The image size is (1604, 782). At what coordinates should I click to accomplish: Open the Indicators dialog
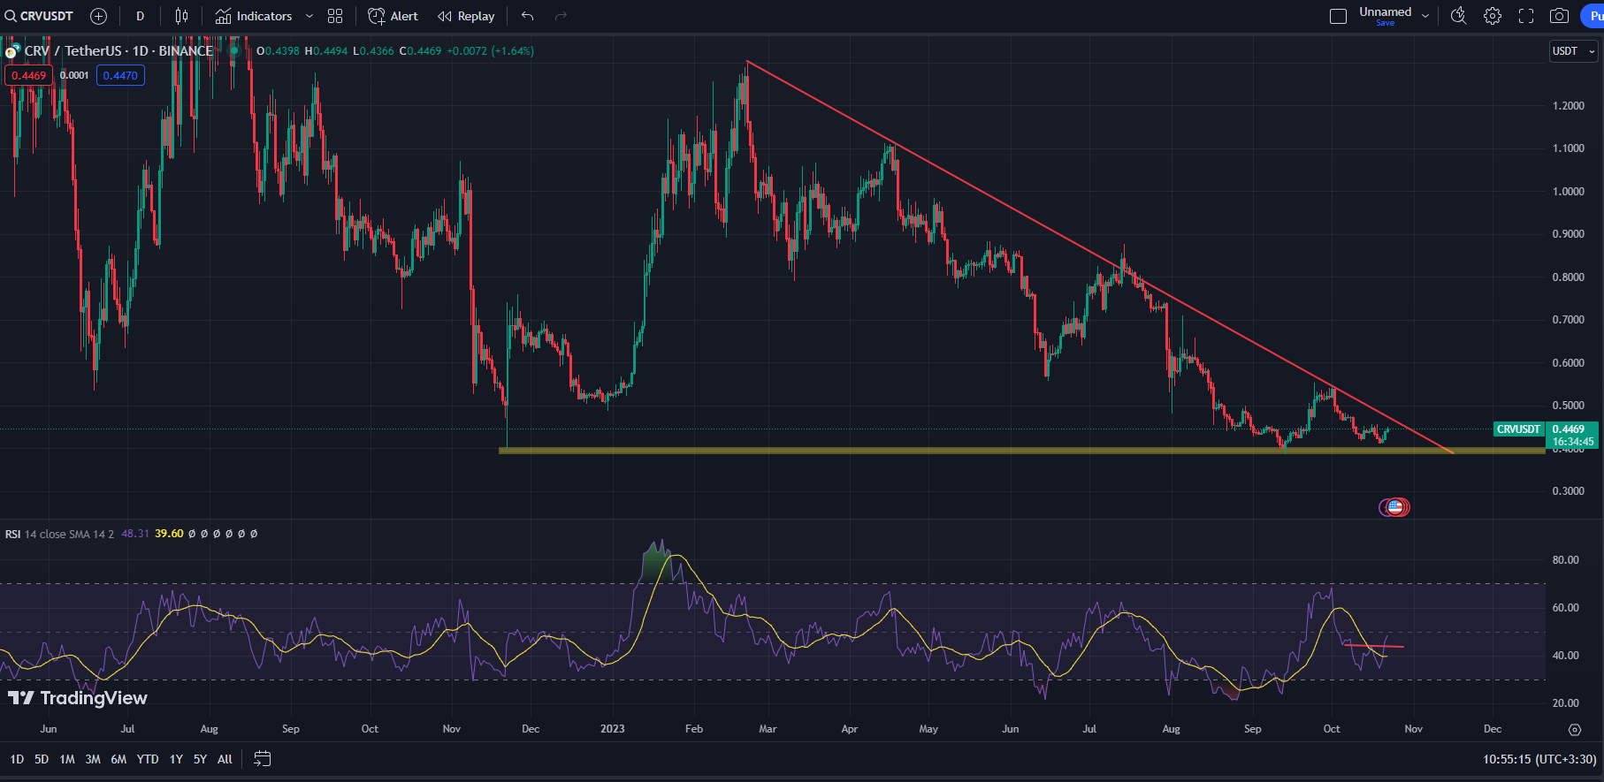(254, 16)
